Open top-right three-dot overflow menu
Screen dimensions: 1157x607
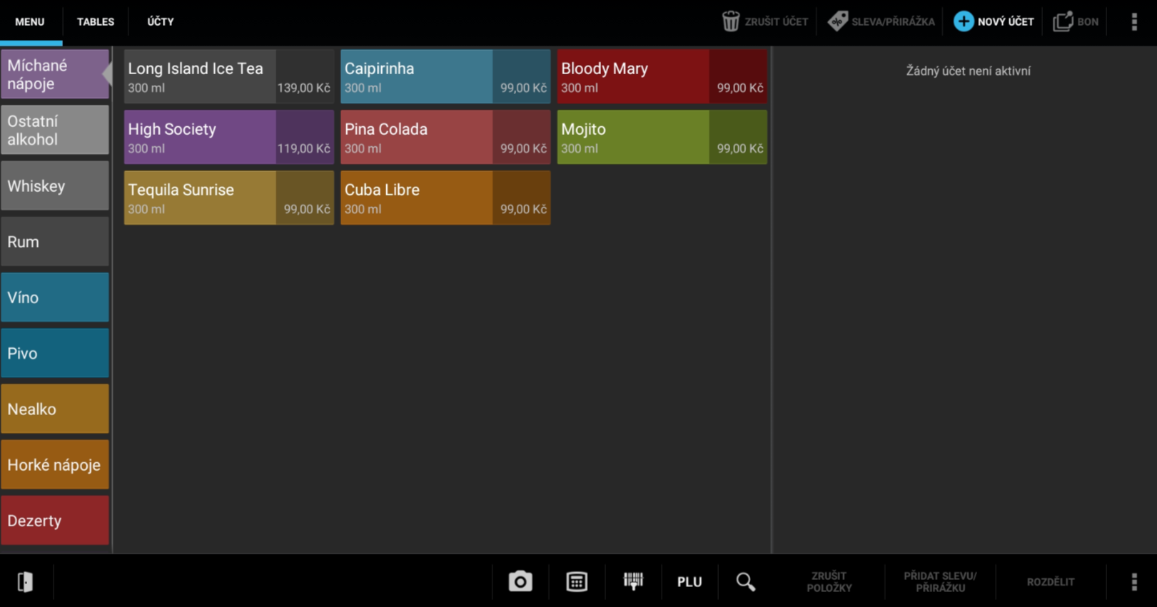coord(1133,21)
